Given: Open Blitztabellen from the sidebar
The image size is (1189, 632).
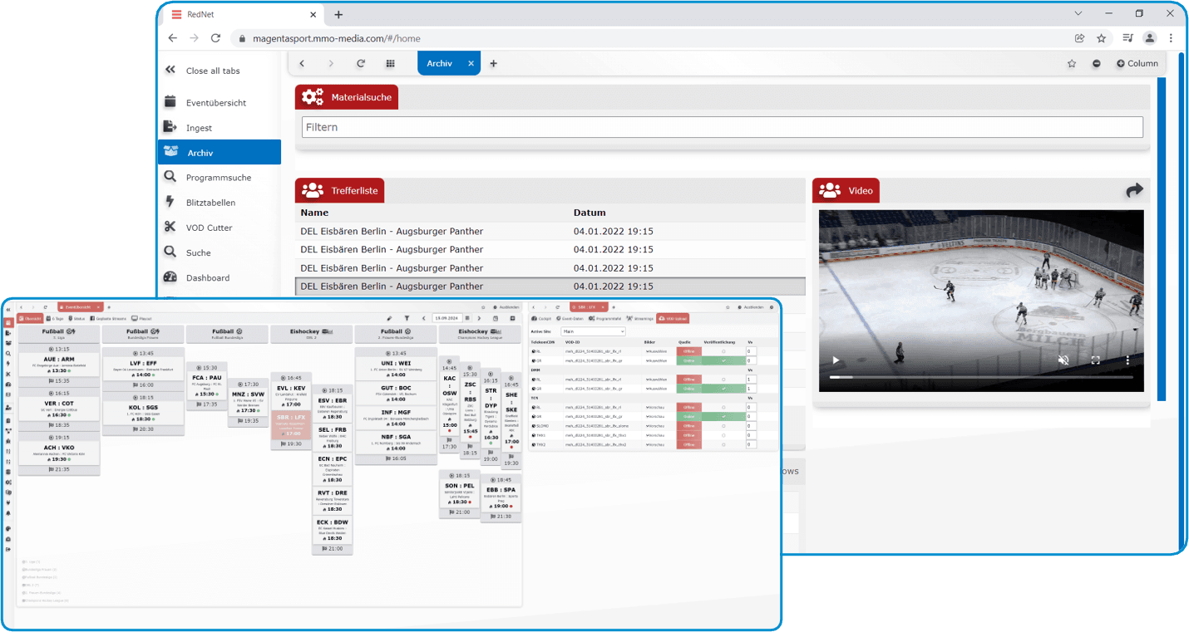Looking at the screenshot, I should tap(210, 203).
